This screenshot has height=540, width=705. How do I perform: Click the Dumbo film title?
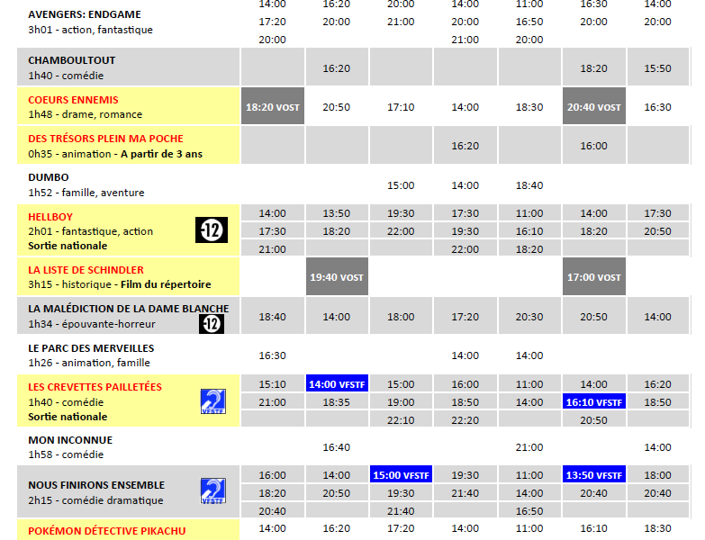[49, 177]
